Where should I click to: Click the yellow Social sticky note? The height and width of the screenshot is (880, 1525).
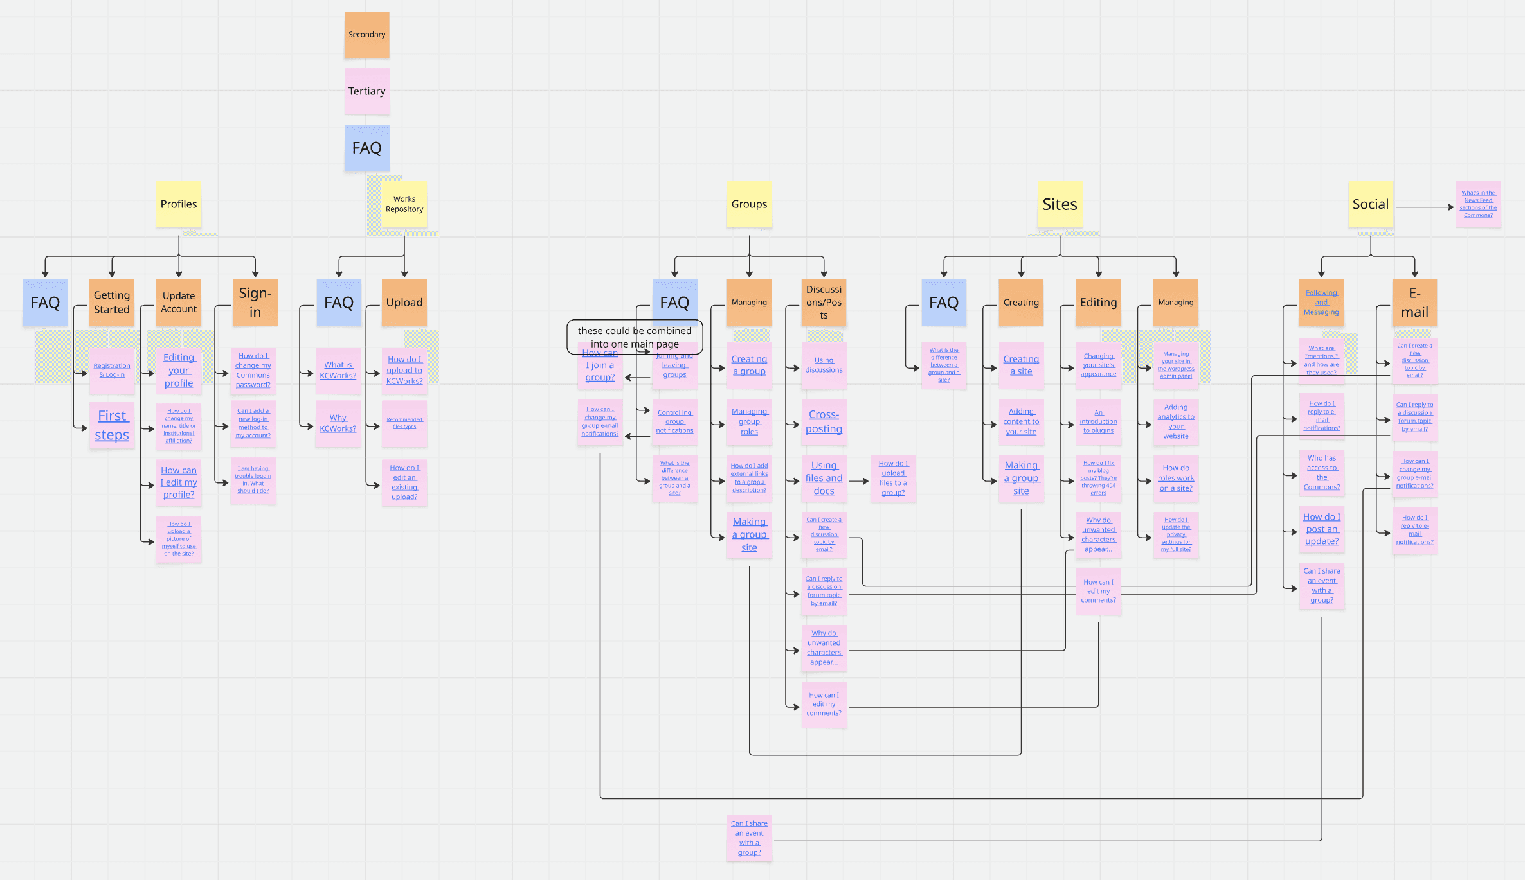coord(1370,204)
